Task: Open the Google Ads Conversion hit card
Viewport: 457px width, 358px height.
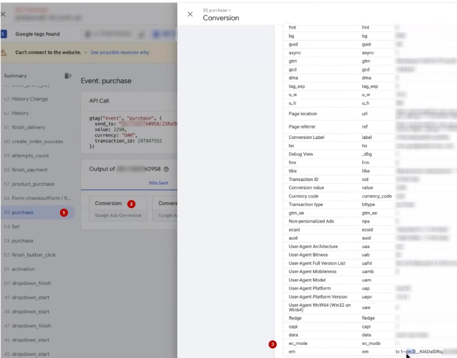Action: pyautogui.click(x=115, y=209)
